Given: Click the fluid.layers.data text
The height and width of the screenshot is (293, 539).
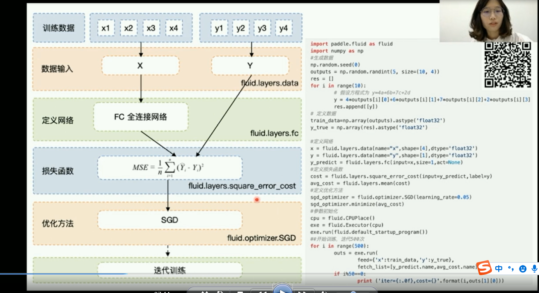Looking at the screenshot, I should click(270, 83).
